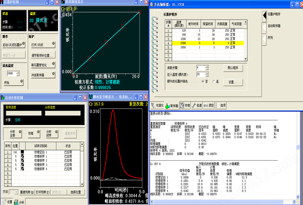The image size is (303, 205).
Task: Switch to the 设置 tab with ruler icon
Action: [x=7, y=202]
